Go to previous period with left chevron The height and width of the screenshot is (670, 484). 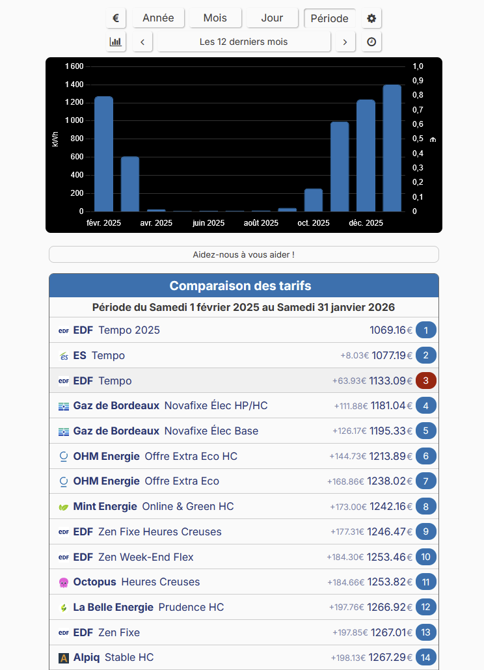tap(142, 42)
